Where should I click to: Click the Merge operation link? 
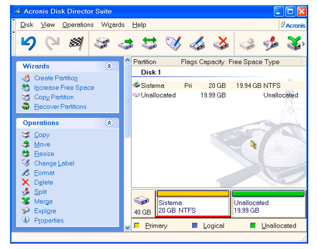(x=43, y=201)
